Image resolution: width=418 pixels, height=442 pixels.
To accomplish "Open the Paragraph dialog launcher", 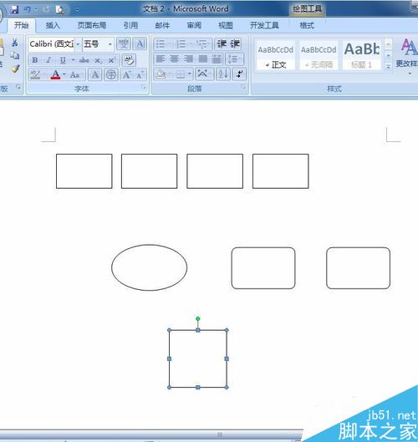I will [242, 88].
